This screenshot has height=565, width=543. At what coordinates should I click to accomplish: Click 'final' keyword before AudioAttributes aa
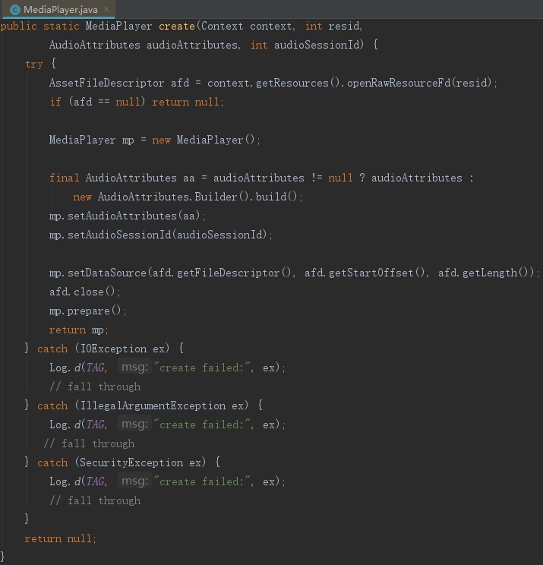pyautogui.click(x=64, y=178)
